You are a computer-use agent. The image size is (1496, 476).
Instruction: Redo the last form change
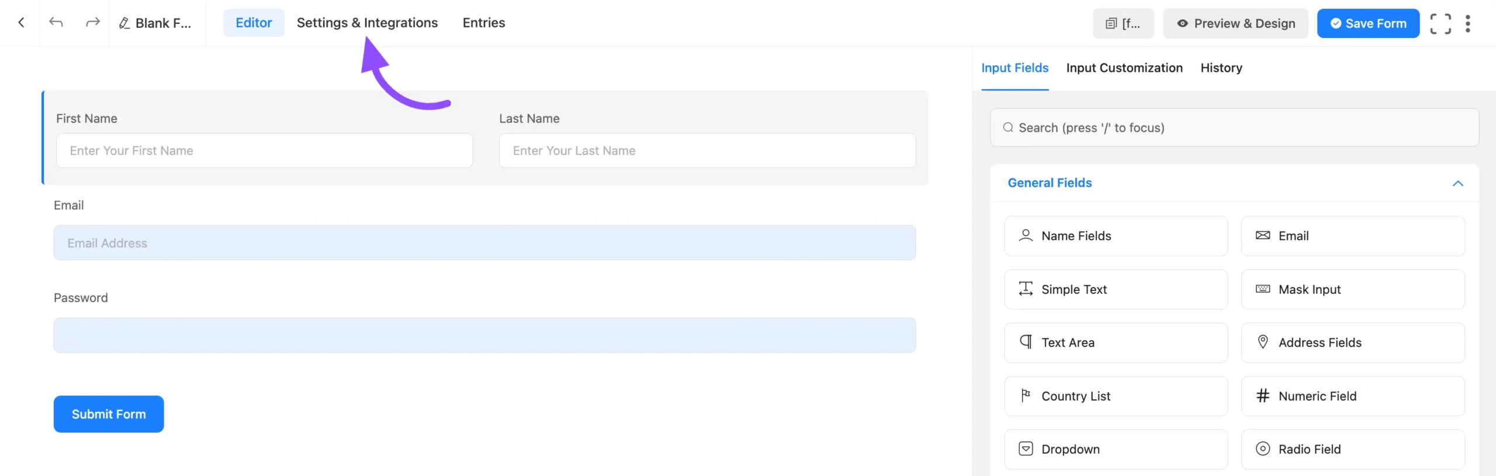point(92,23)
